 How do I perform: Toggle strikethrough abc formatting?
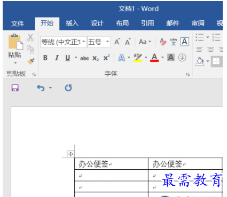tap(84, 58)
